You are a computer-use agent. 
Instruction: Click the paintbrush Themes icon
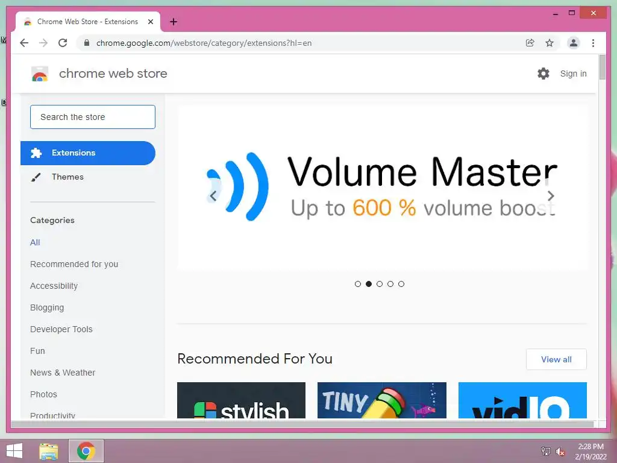click(36, 177)
